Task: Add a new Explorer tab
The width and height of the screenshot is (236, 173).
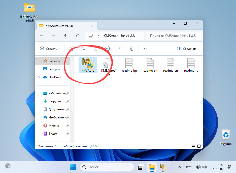Action: click(x=103, y=26)
